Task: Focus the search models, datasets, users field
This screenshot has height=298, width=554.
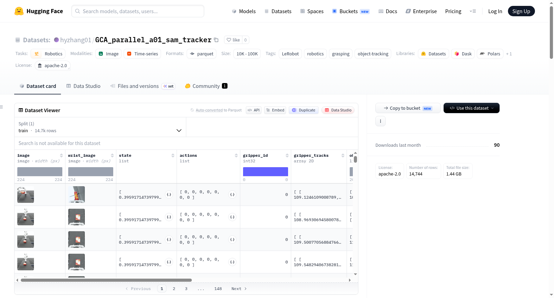Action: pyautogui.click(x=138, y=11)
